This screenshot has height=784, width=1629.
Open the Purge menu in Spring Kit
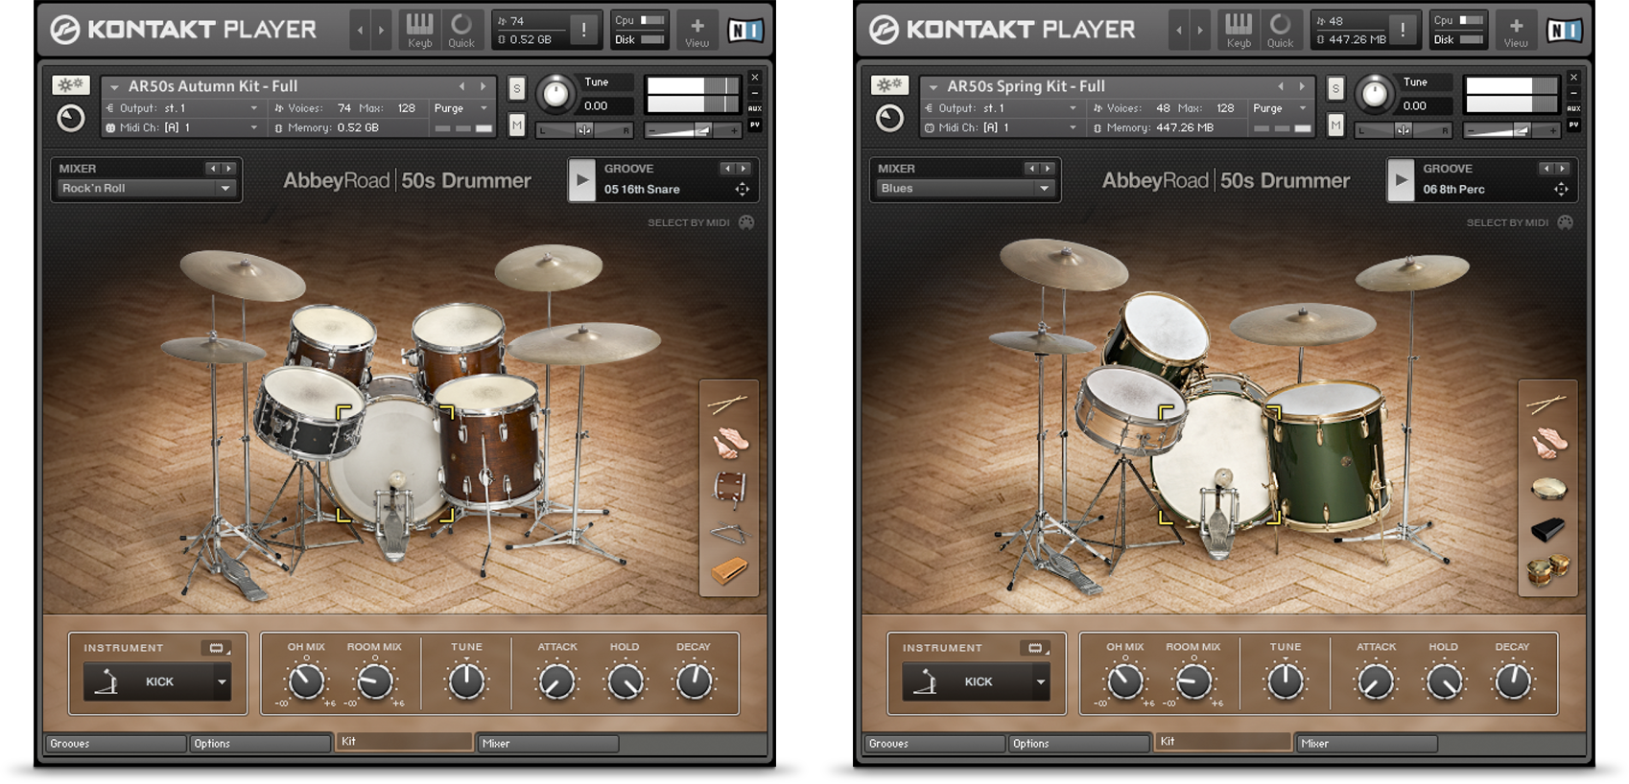pos(1280,108)
